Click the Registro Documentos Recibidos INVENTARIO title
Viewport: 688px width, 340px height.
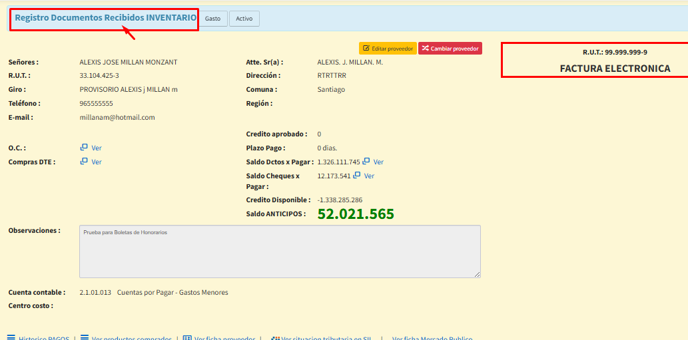(x=105, y=19)
